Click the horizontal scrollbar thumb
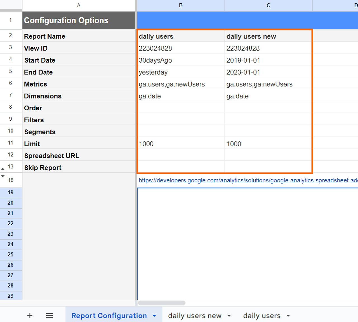 pyautogui.click(x=162, y=303)
